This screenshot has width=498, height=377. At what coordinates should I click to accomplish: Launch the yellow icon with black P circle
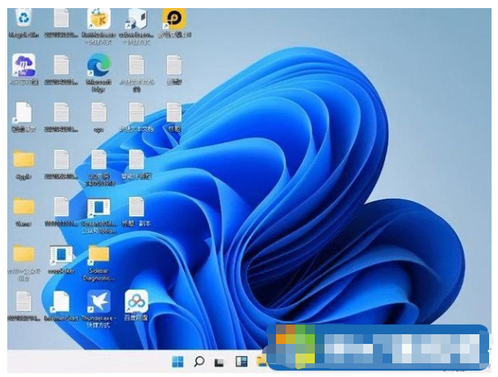tap(174, 19)
